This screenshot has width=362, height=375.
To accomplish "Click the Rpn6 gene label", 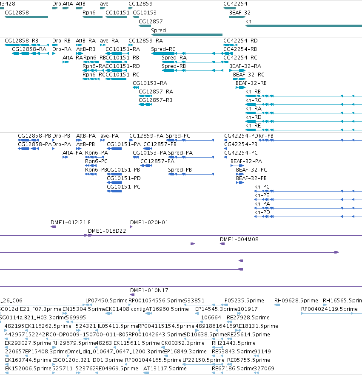I will pos(89,13).
